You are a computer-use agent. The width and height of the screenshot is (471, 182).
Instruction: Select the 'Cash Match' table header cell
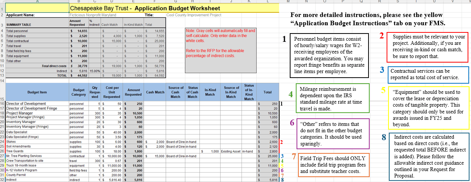[155, 92]
